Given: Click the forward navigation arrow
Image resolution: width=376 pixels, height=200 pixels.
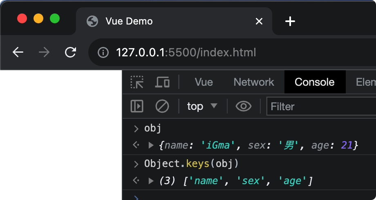Looking at the screenshot, I should coord(44,52).
